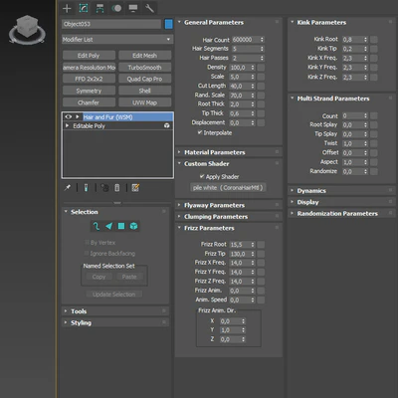398x398 pixels.
Task: Toggle visibility eye of Hair and Fur
Action: coord(69,116)
